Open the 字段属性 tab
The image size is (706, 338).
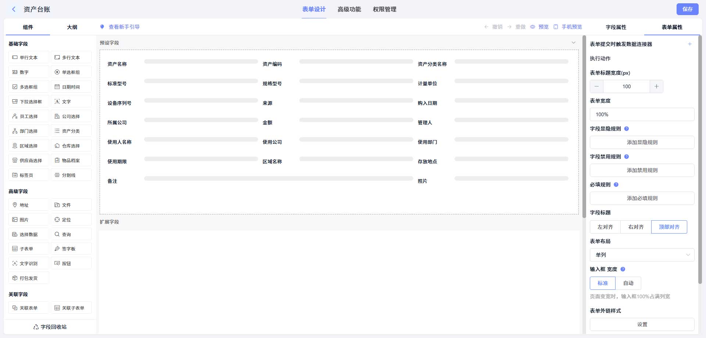click(616, 27)
